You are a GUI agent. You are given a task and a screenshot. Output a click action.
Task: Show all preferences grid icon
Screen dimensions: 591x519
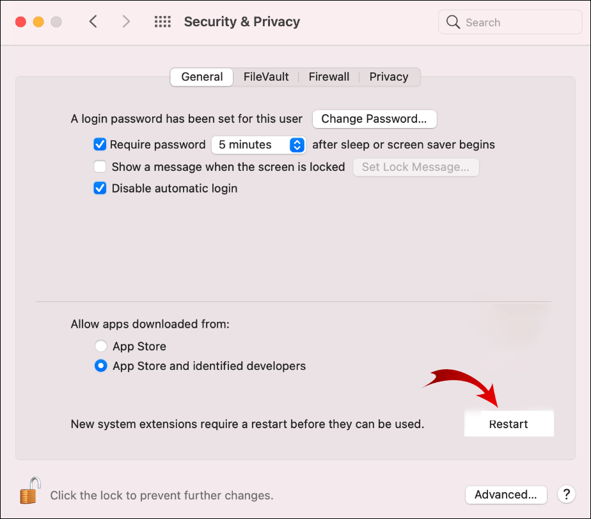point(162,22)
